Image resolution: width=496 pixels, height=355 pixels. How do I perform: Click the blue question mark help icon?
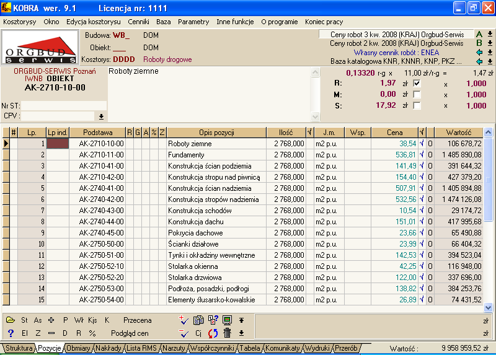point(11,333)
